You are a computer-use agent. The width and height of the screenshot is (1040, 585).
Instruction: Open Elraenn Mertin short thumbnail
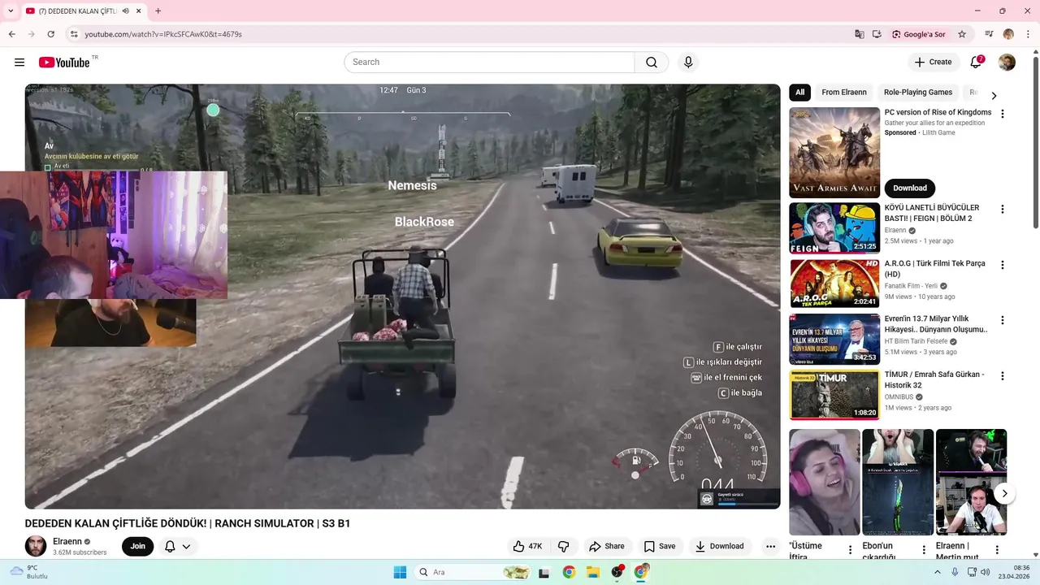point(971,482)
